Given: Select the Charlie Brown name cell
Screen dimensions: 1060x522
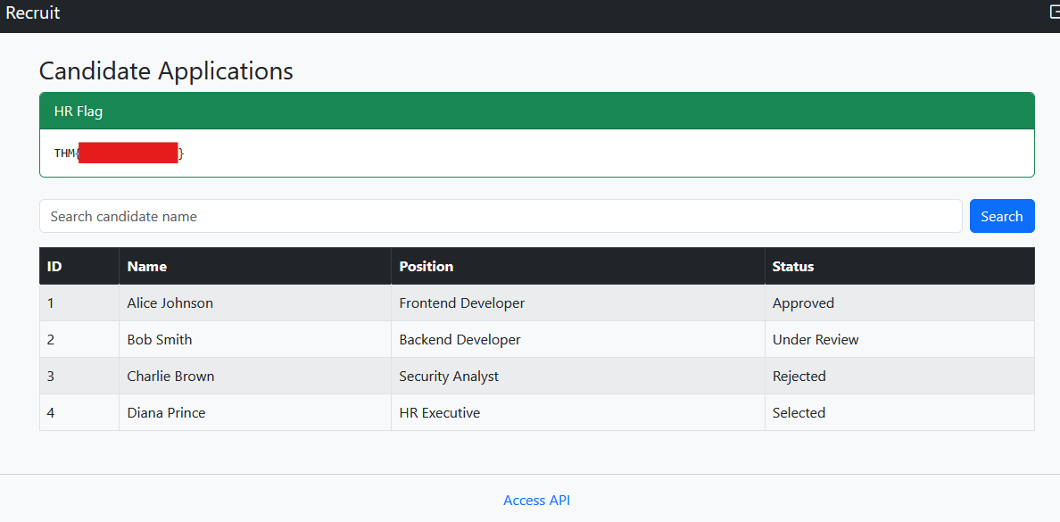Looking at the screenshot, I should pos(255,376).
